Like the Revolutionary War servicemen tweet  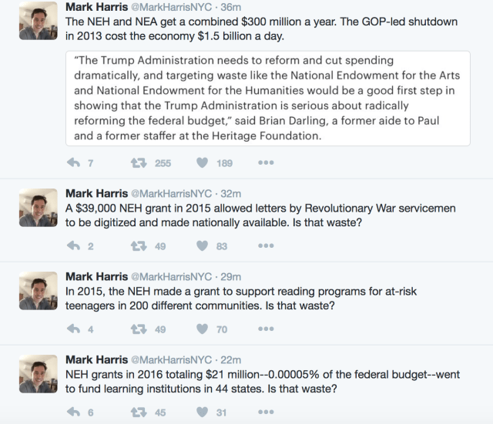pyautogui.click(x=203, y=246)
